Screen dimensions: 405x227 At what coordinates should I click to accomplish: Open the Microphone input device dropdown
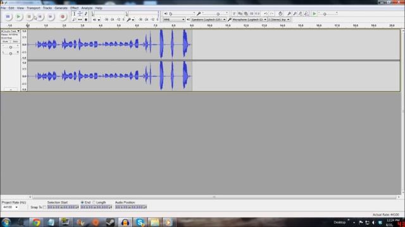coord(249,20)
